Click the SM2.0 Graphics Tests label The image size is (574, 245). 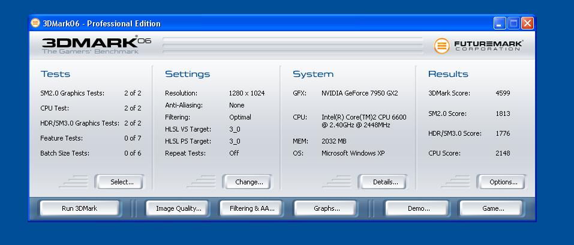pos(72,93)
